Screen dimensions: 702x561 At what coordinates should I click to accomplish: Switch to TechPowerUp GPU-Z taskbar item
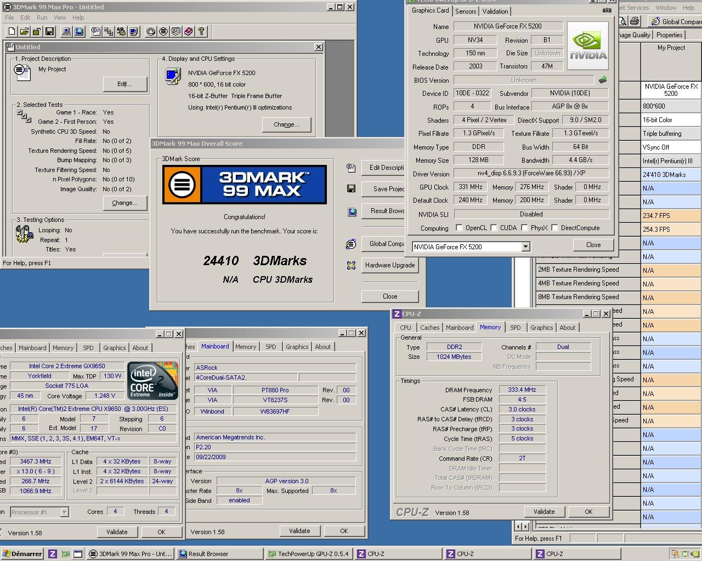[309, 554]
